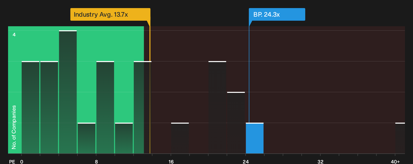
Task: Click the '8' axis label
Action: click(96, 162)
